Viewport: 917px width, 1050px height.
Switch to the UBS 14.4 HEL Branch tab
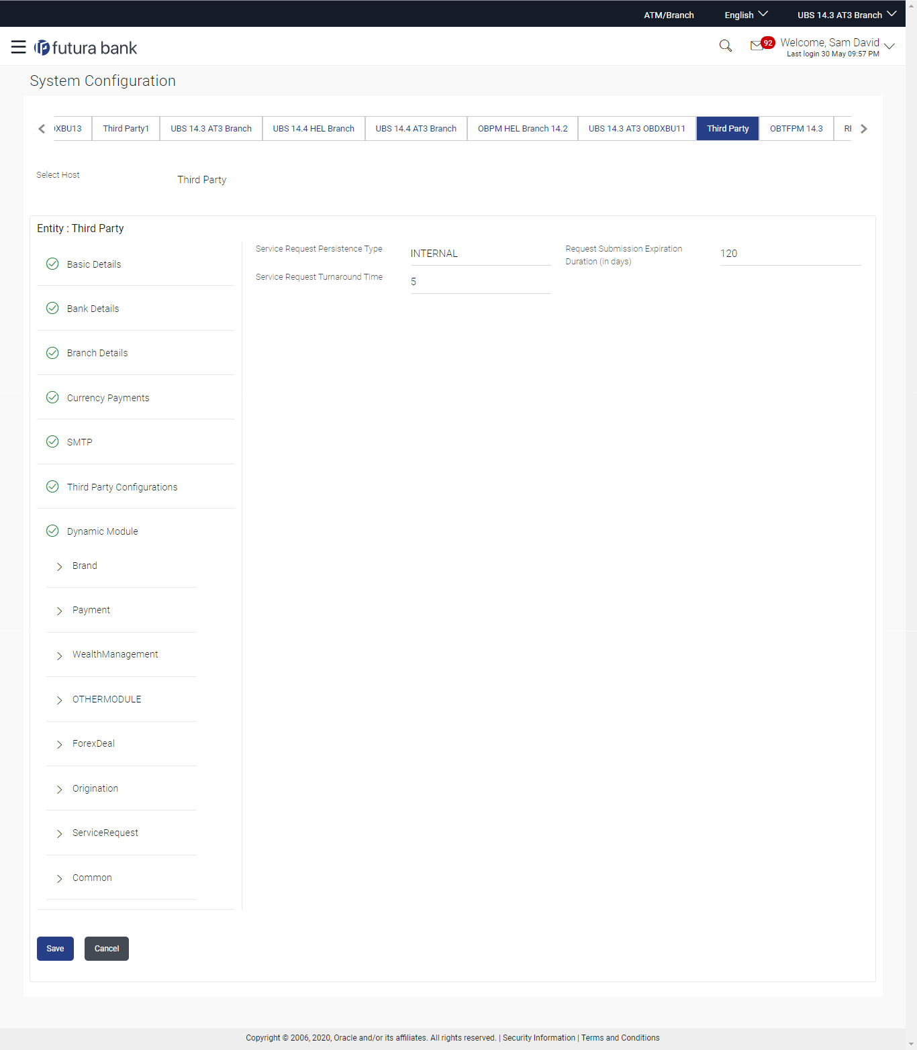(313, 128)
